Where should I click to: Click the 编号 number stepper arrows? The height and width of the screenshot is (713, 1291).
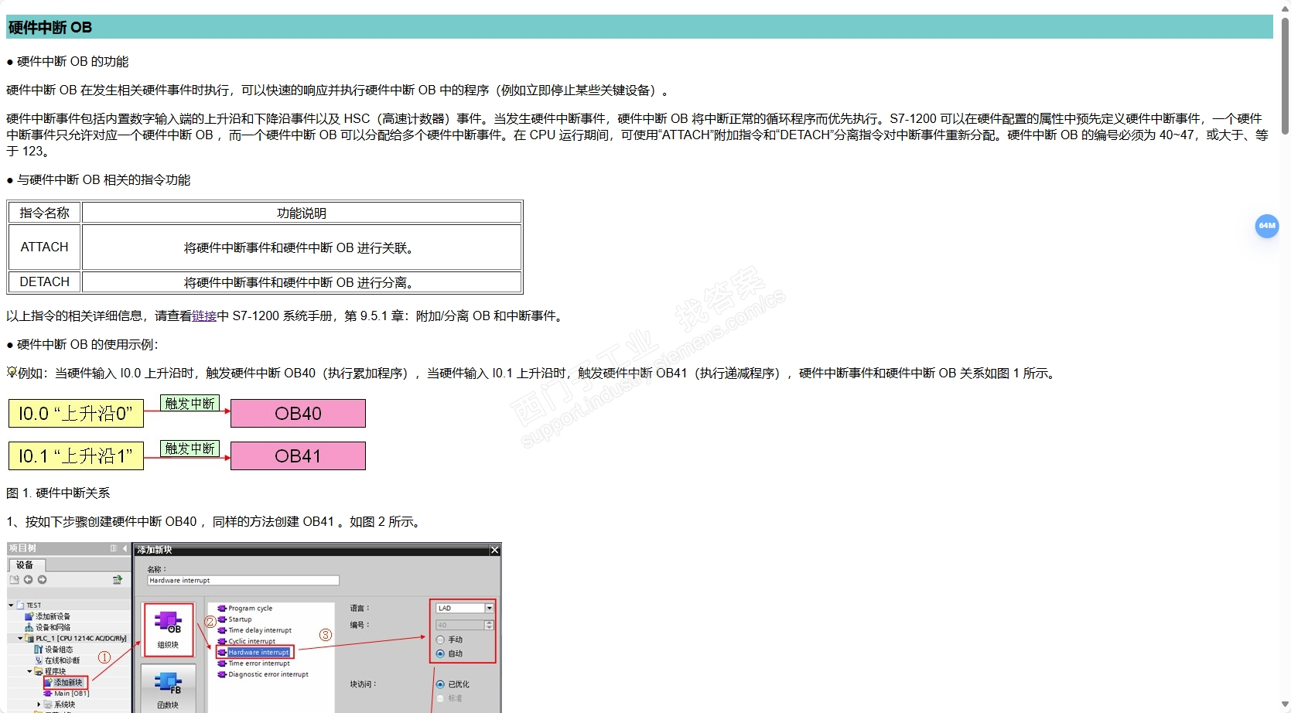click(x=489, y=625)
